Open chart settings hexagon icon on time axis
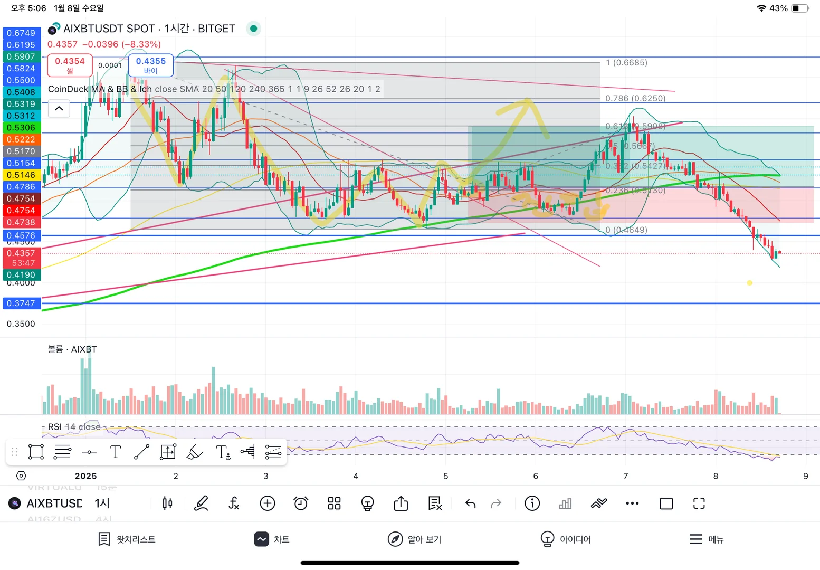This screenshot has height=570, width=820. 21,476
